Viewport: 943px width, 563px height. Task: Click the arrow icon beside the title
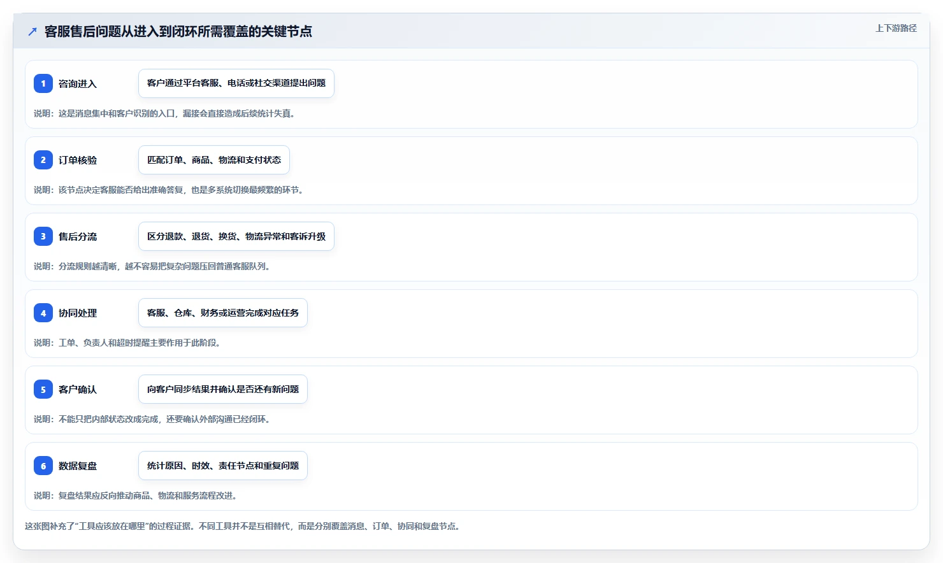[x=32, y=31]
